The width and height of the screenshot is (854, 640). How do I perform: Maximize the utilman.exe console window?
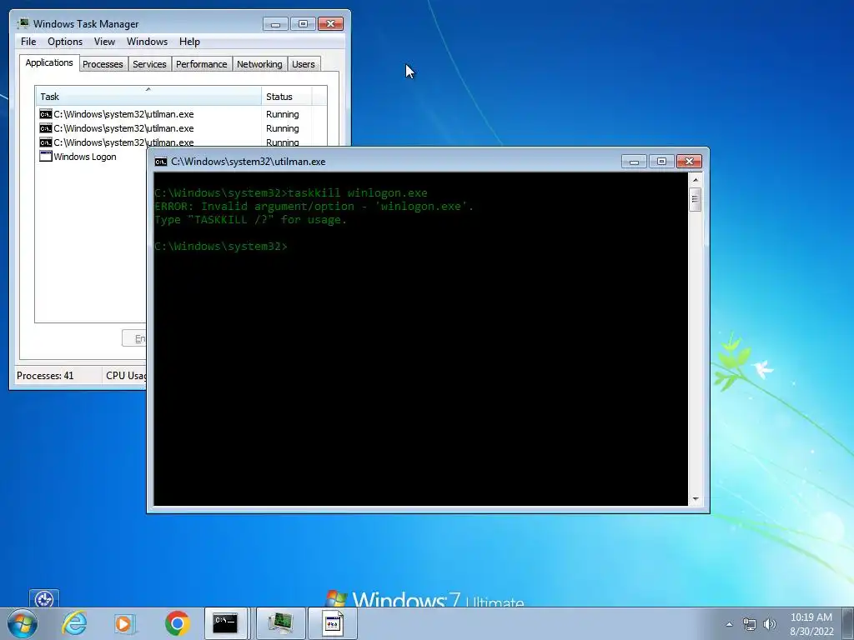[661, 162]
